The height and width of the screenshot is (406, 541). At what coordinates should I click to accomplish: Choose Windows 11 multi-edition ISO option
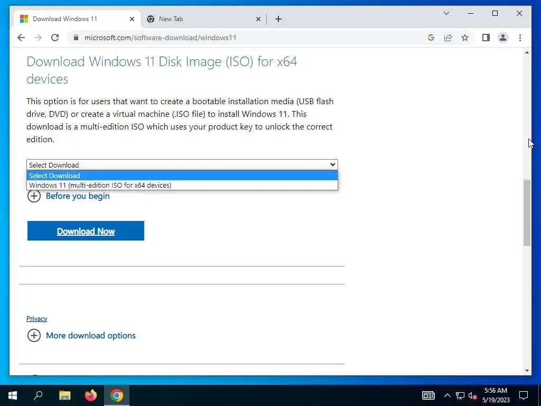(x=182, y=185)
